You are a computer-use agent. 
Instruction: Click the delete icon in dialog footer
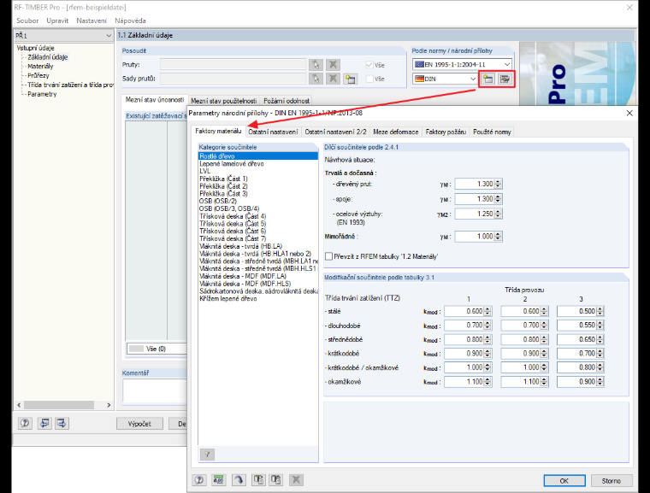tap(296, 479)
